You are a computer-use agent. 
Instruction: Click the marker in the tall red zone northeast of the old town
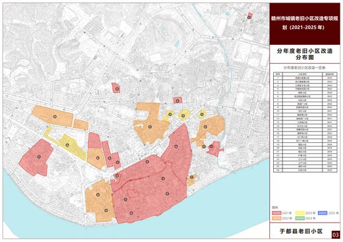176,147
